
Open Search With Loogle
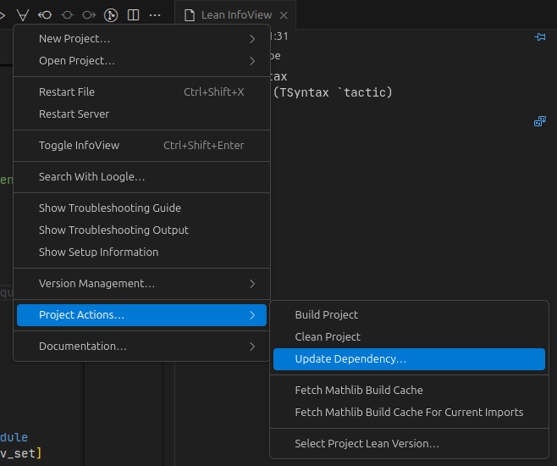pyautogui.click(x=141, y=177)
